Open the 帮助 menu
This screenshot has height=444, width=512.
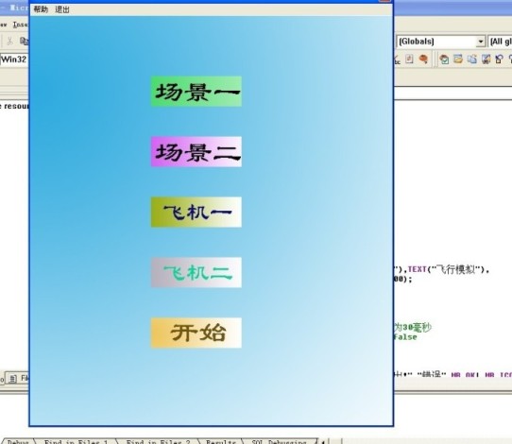[x=41, y=9]
